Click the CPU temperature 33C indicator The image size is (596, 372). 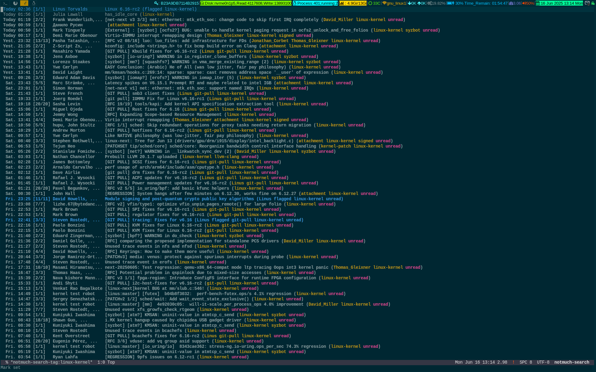[x=374, y=3]
